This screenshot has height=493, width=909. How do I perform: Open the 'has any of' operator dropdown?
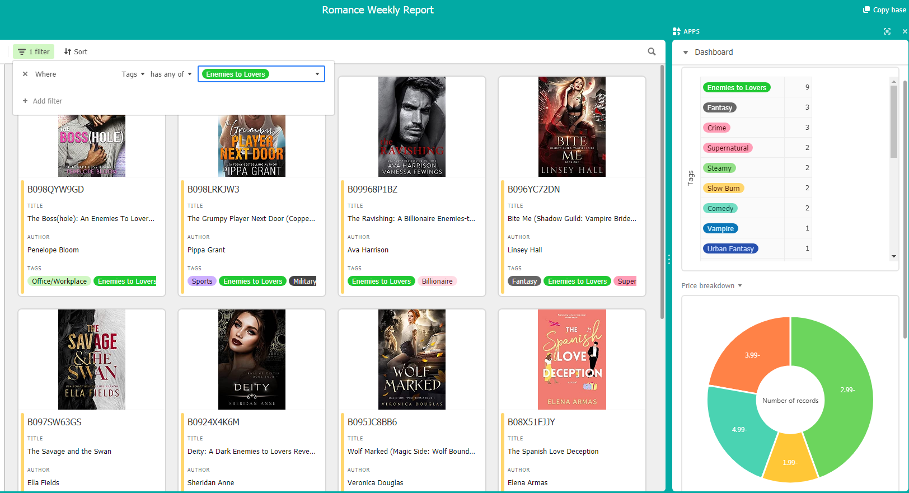[171, 74]
